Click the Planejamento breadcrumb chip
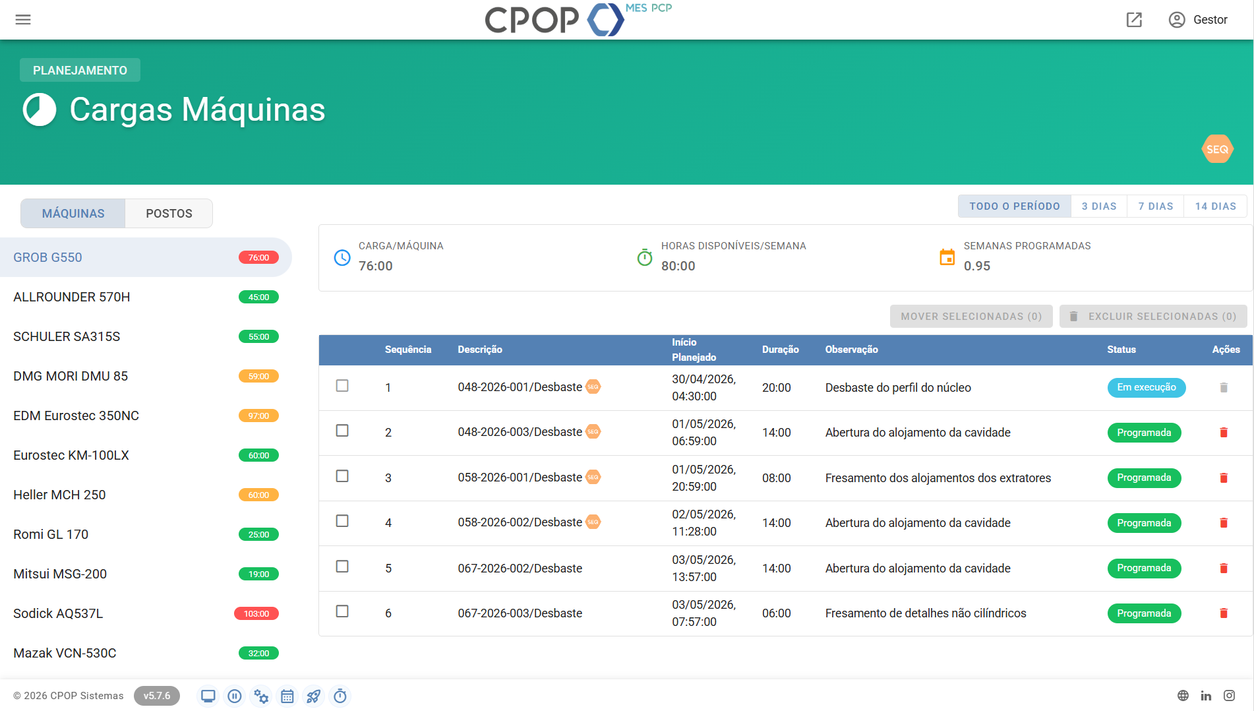Viewport: 1254px width, 711px height. pos(80,71)
